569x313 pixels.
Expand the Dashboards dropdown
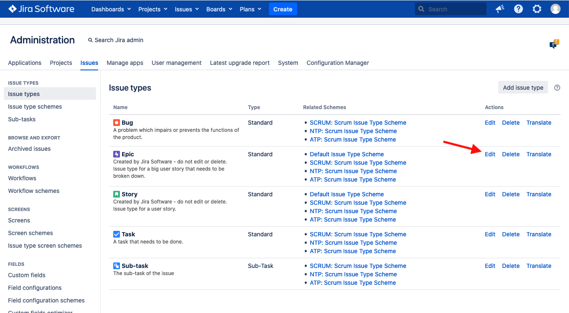click(111, 9)
